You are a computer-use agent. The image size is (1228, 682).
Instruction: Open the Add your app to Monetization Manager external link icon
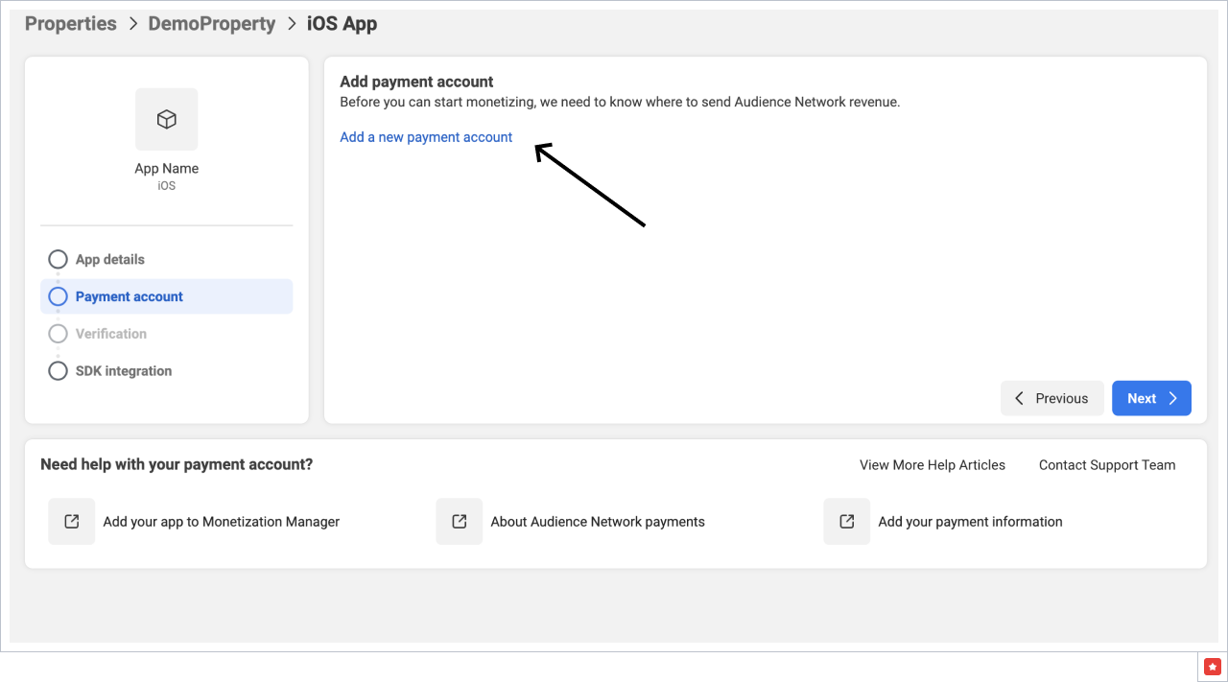[71, 521]
